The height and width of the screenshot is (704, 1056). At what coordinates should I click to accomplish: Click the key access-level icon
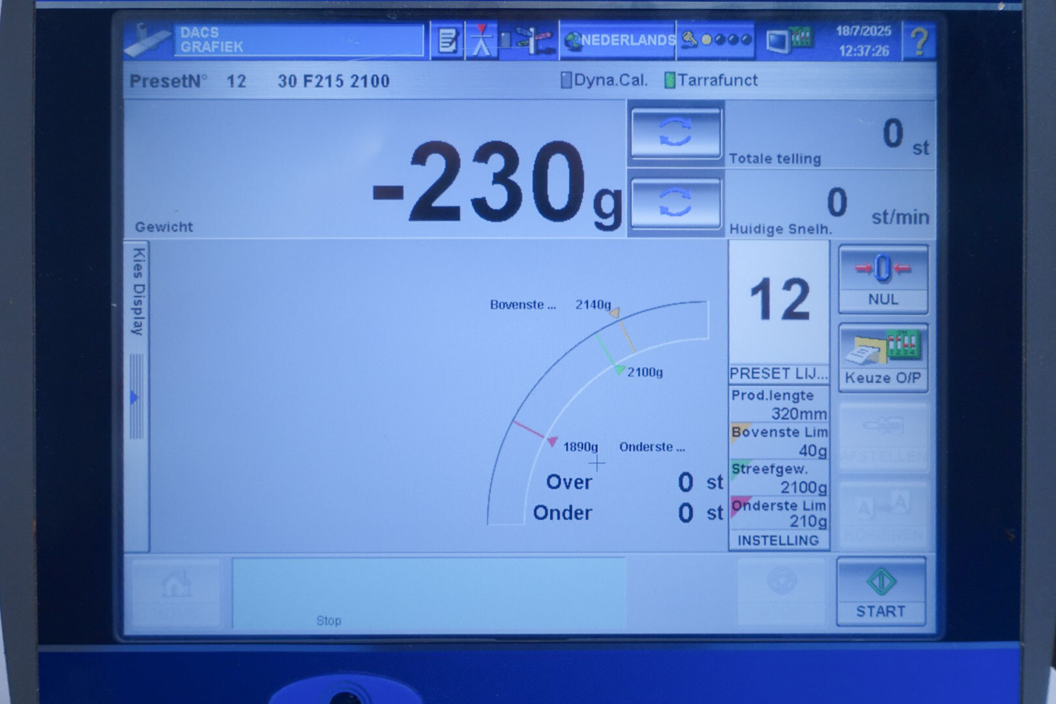716,40
